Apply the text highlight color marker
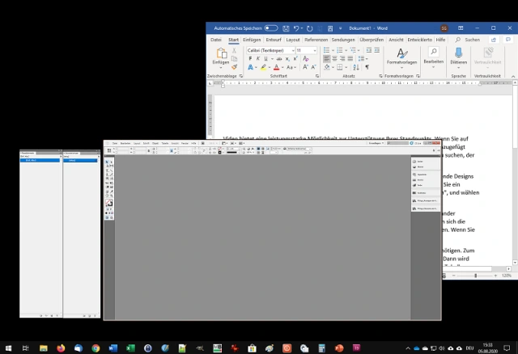Screen dimensions: 518x354 [x=263, y=68]
